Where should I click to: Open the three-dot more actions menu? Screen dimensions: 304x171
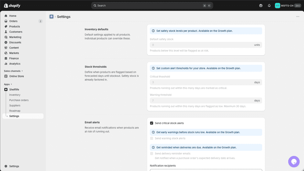point(298,17)
